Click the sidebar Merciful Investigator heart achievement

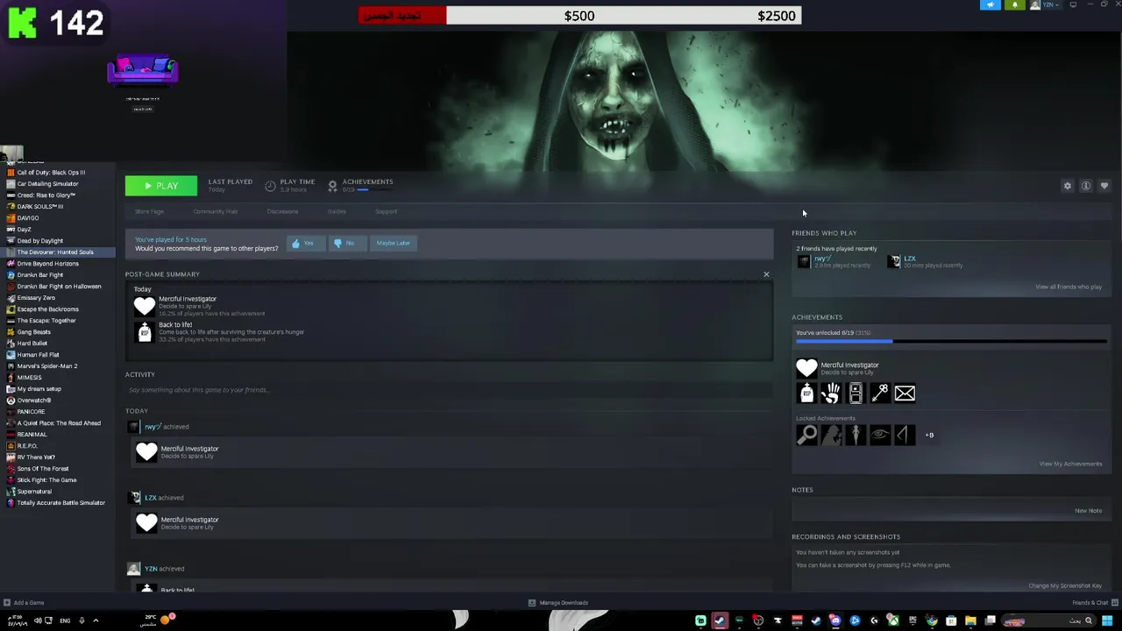[x=806, y=369]
